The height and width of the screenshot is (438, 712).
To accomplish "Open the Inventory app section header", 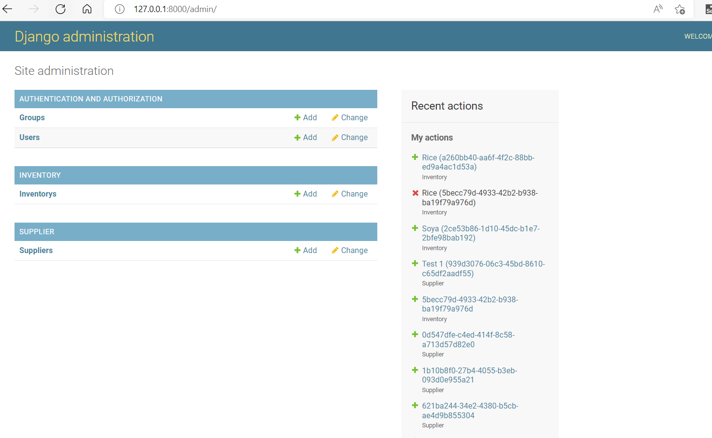I will (40, 175).
